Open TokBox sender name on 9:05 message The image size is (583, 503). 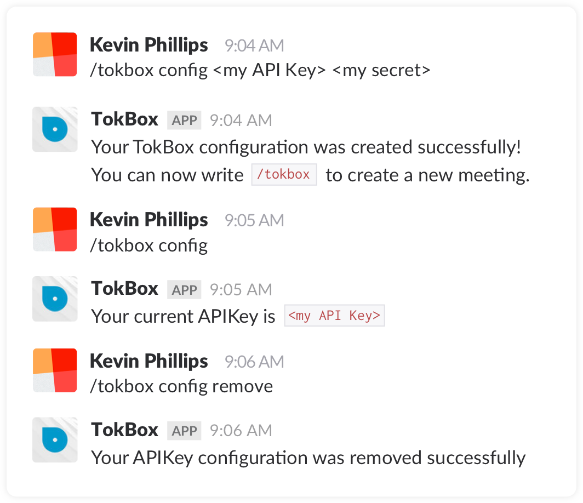(125, 289)
